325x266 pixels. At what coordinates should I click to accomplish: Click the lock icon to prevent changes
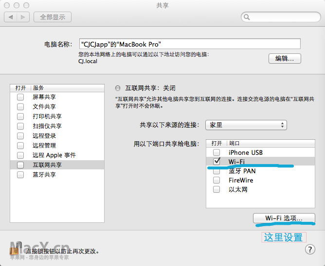(15, 248)
